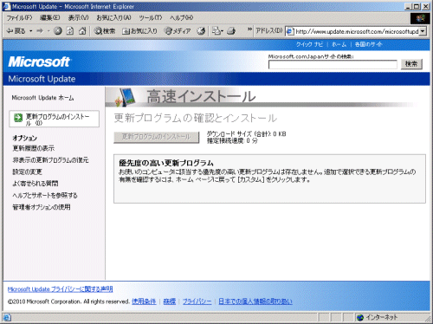Open 日本での個人情報の取り扱い footer link

click(x=255, y=301)
